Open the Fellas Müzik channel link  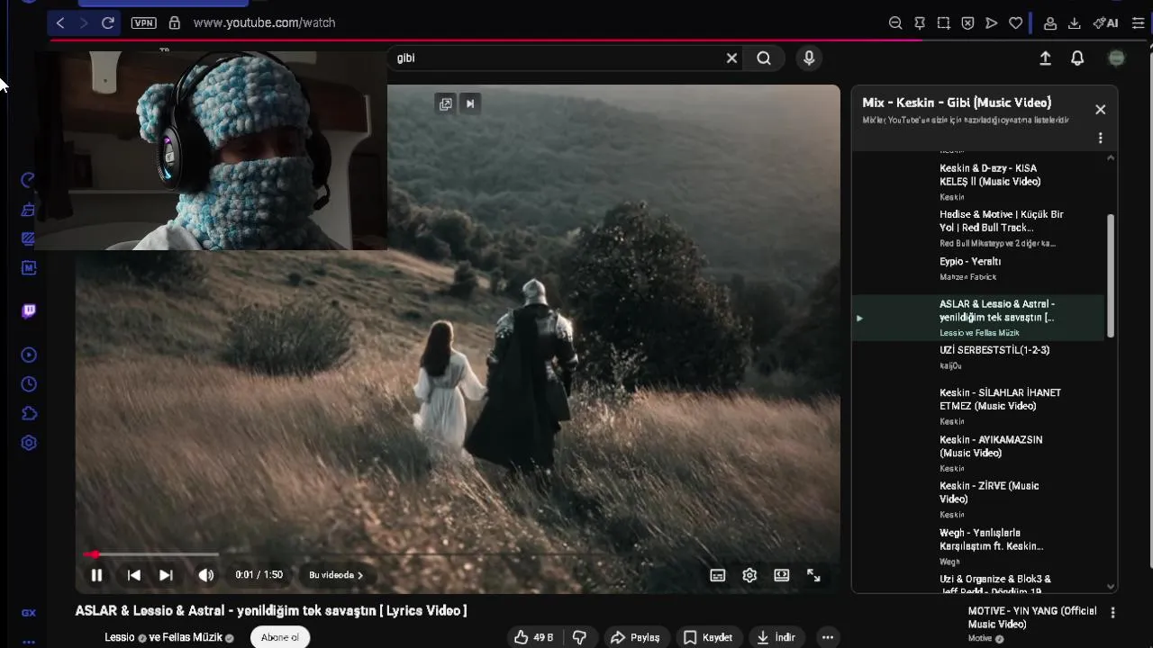(192, 637)
